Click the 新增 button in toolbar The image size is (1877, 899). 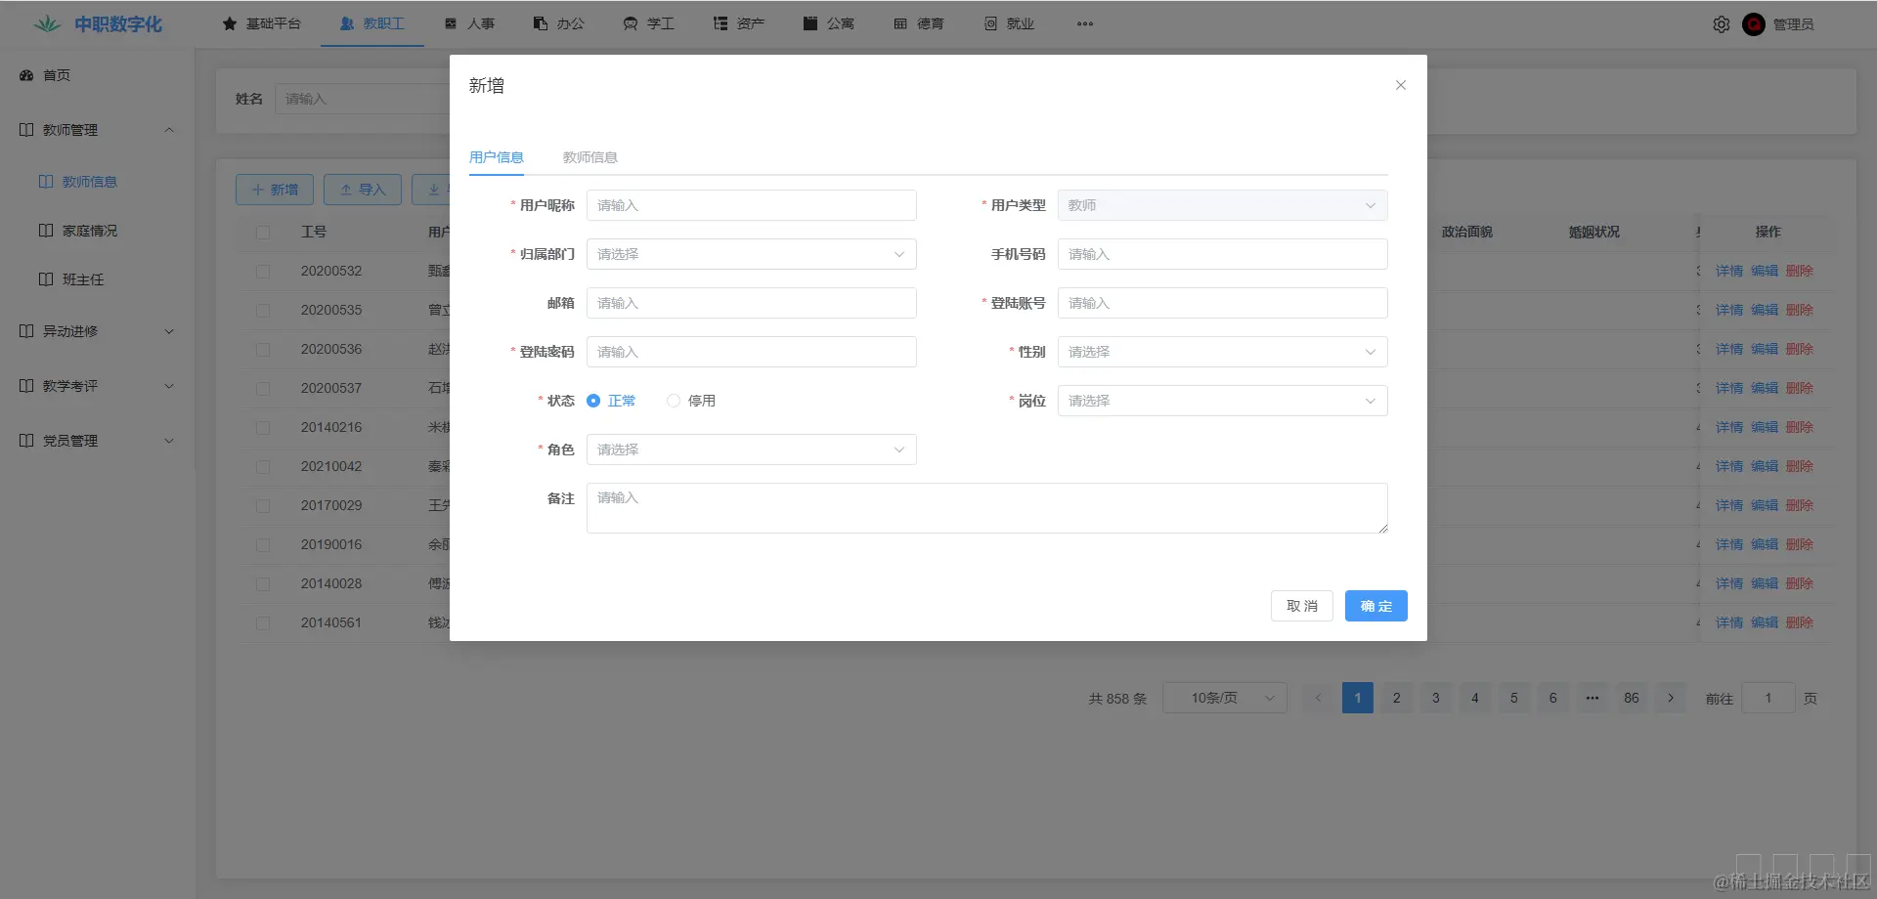[275, 190]
